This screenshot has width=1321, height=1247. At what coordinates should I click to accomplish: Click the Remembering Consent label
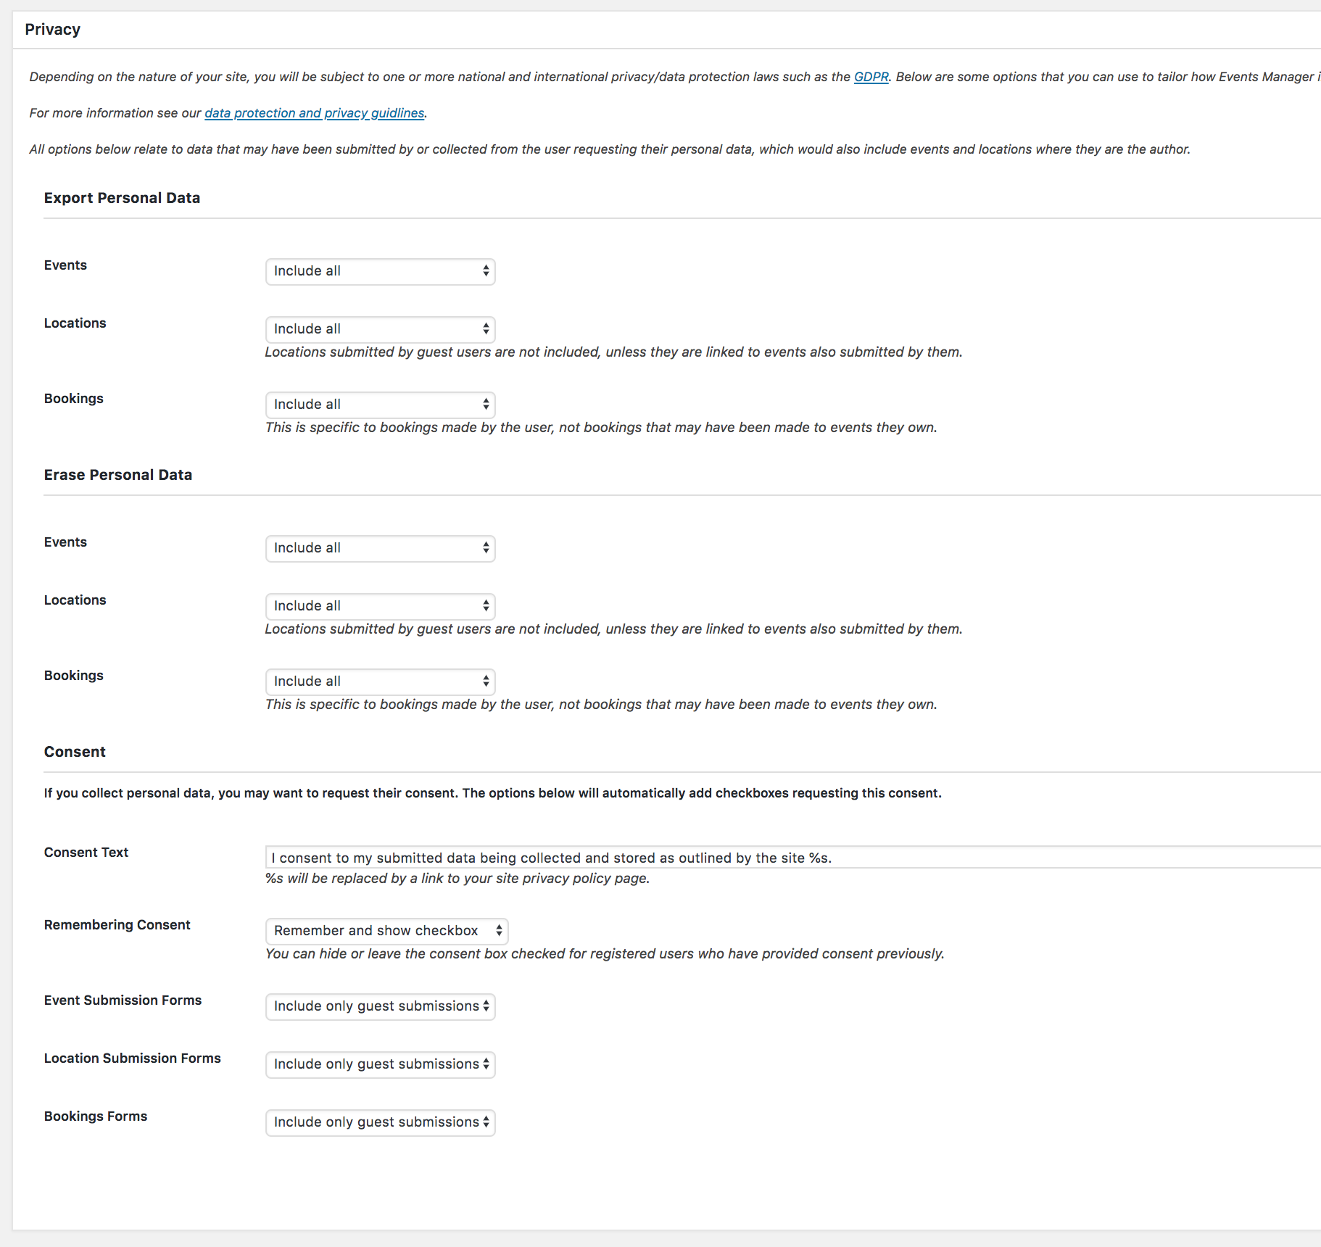tap(117, 925)
